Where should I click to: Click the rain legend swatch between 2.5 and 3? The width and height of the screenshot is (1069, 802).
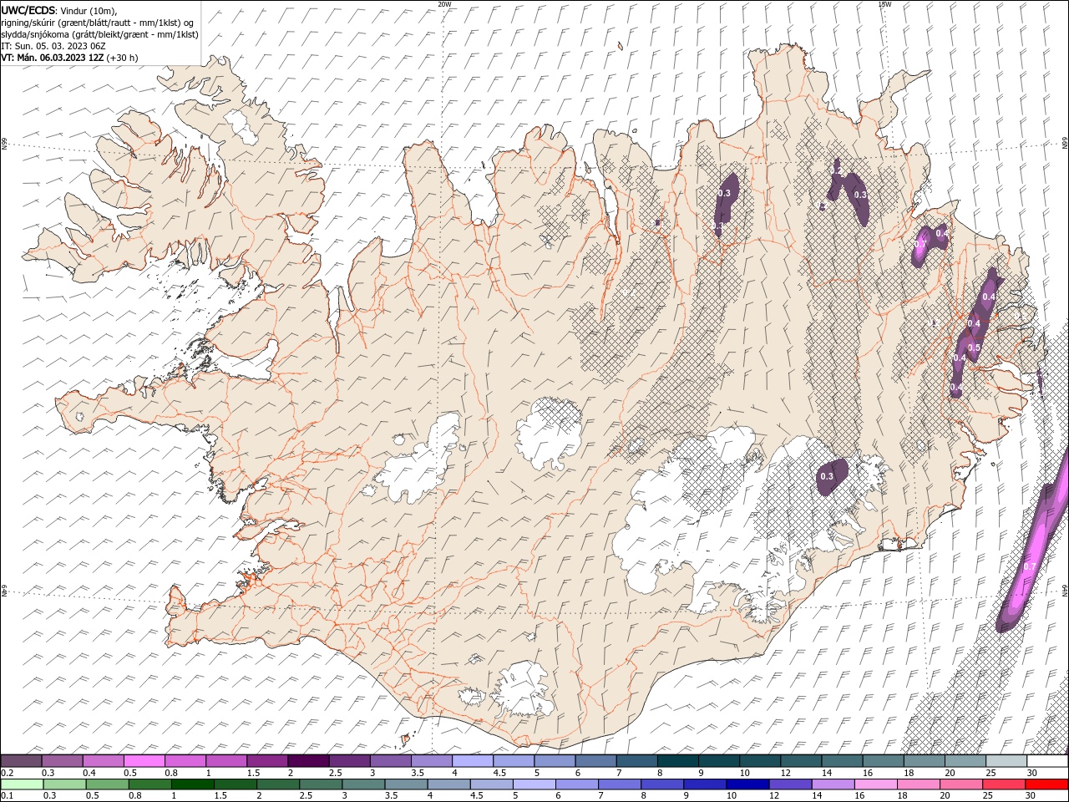coord(320,784)
